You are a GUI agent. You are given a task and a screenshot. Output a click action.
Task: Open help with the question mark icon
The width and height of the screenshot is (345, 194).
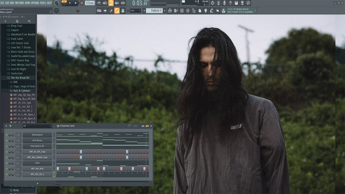[x=230, y=3]
